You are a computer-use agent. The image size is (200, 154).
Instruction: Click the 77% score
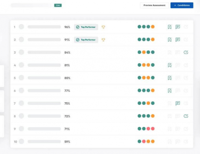[67, 91]
